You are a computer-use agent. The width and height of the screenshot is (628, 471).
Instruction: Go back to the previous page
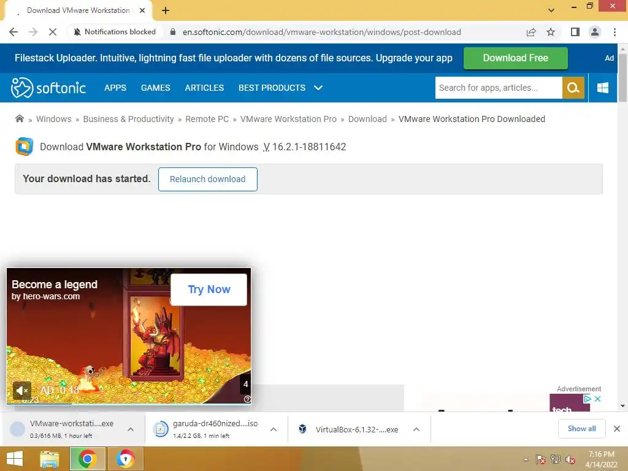[13, 32]
